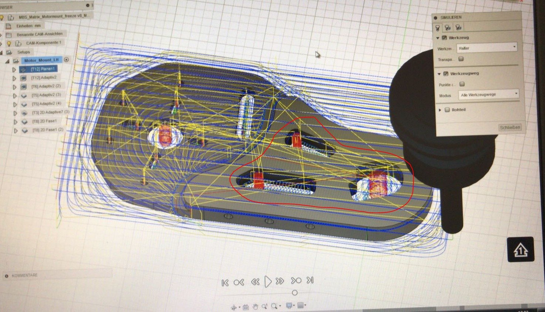Switch to the third Simulieren tab
545x312 pixels.
[458, 27]
